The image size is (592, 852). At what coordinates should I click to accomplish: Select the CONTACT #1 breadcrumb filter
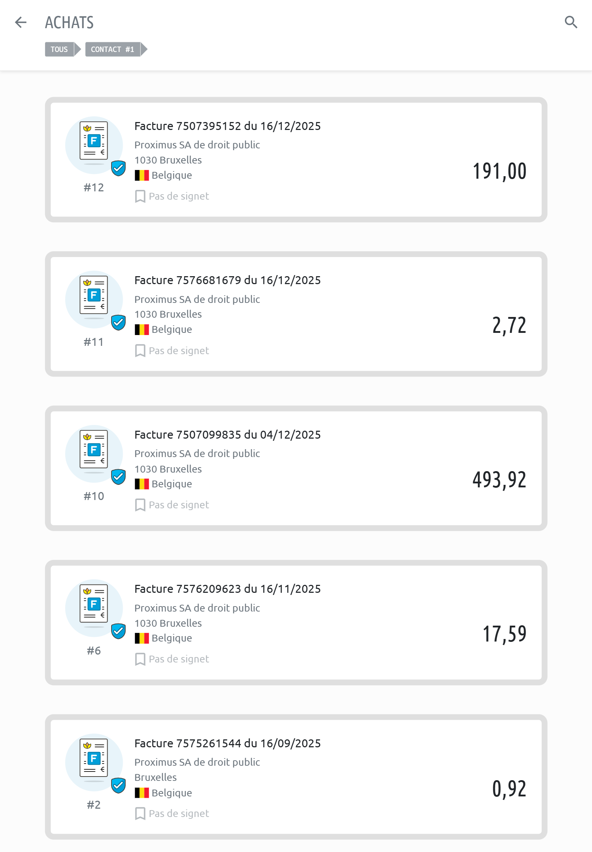pos(112,49)
